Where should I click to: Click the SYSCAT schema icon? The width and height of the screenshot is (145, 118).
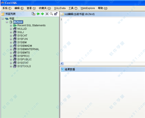point(15,36)
